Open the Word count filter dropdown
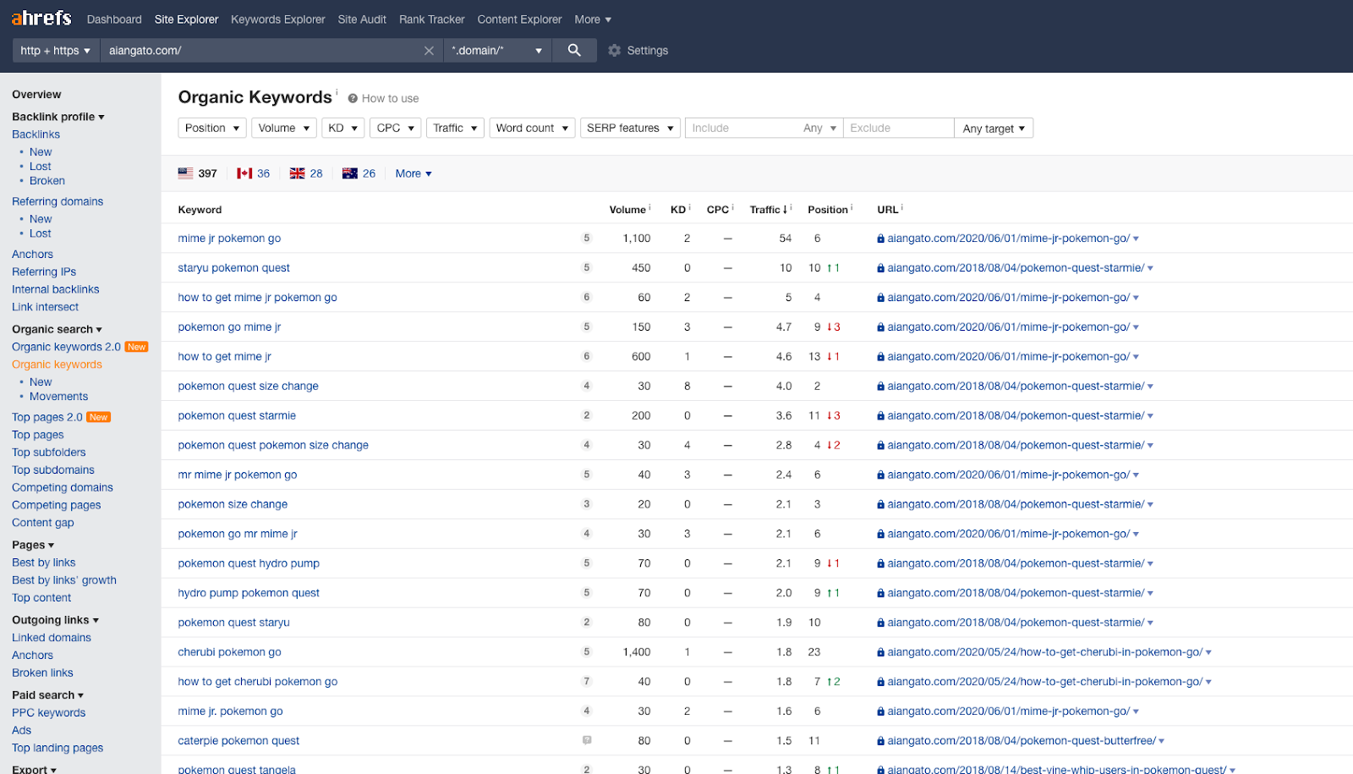Viewport: 1353px width, 774px height. pyautogui.click(x=532, y=128)
